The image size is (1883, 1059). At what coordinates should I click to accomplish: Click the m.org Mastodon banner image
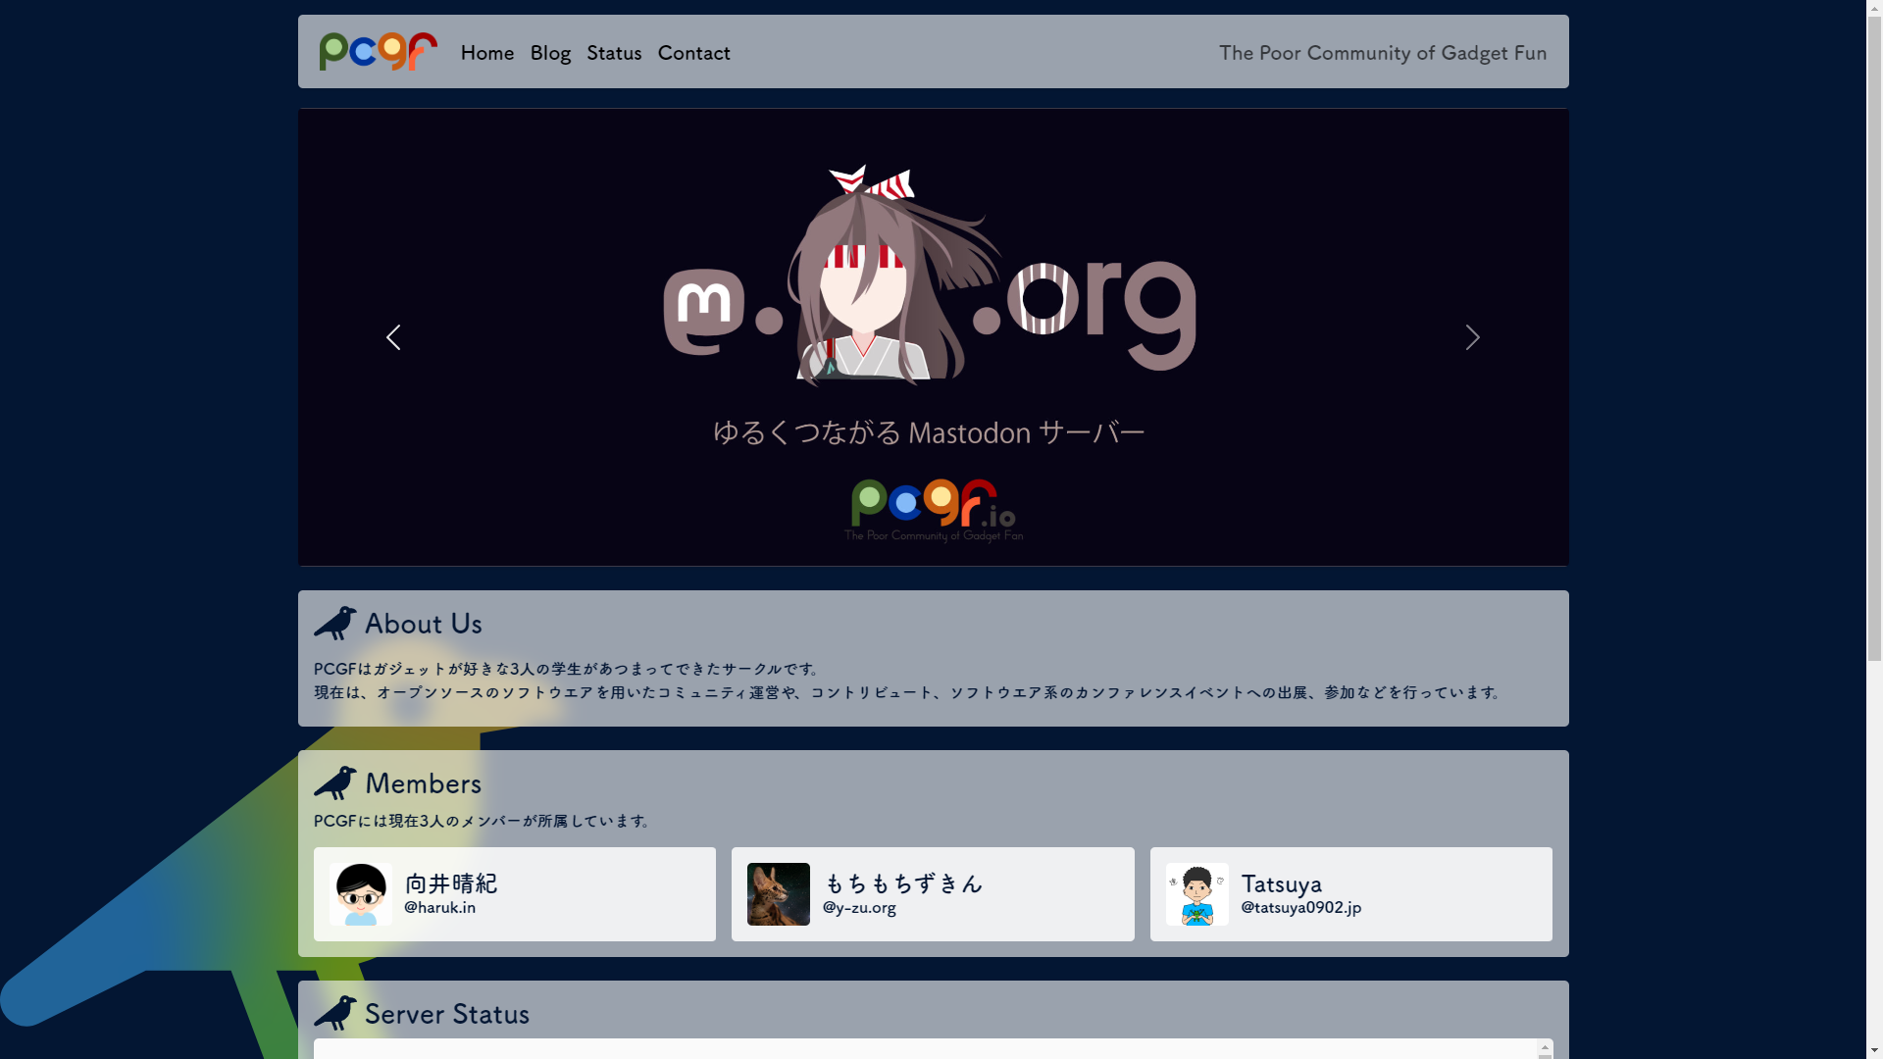(x=930, y=284)
